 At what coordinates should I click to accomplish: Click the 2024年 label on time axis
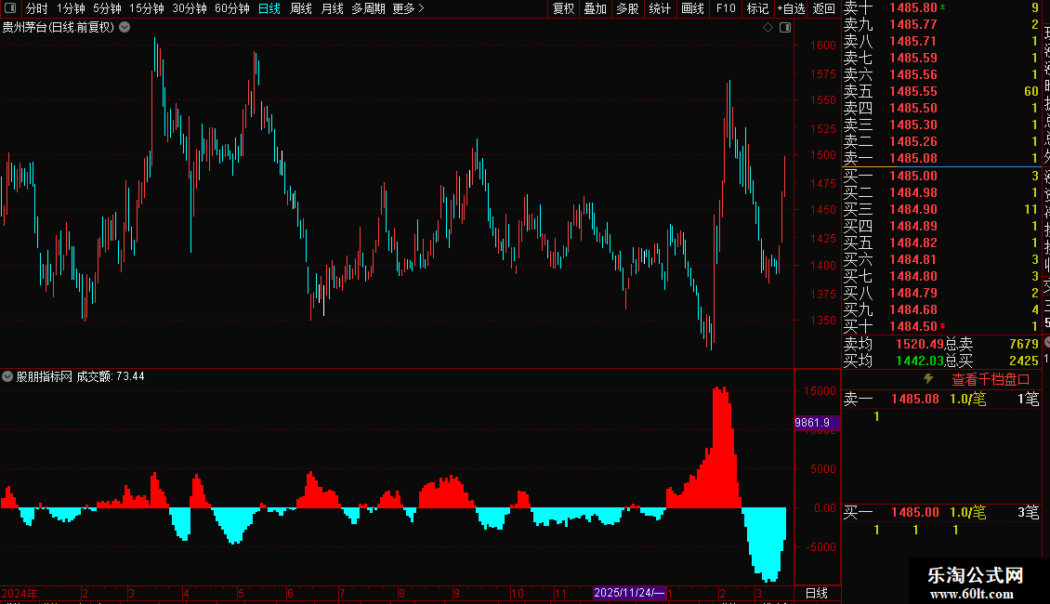[x=20, y=593]
